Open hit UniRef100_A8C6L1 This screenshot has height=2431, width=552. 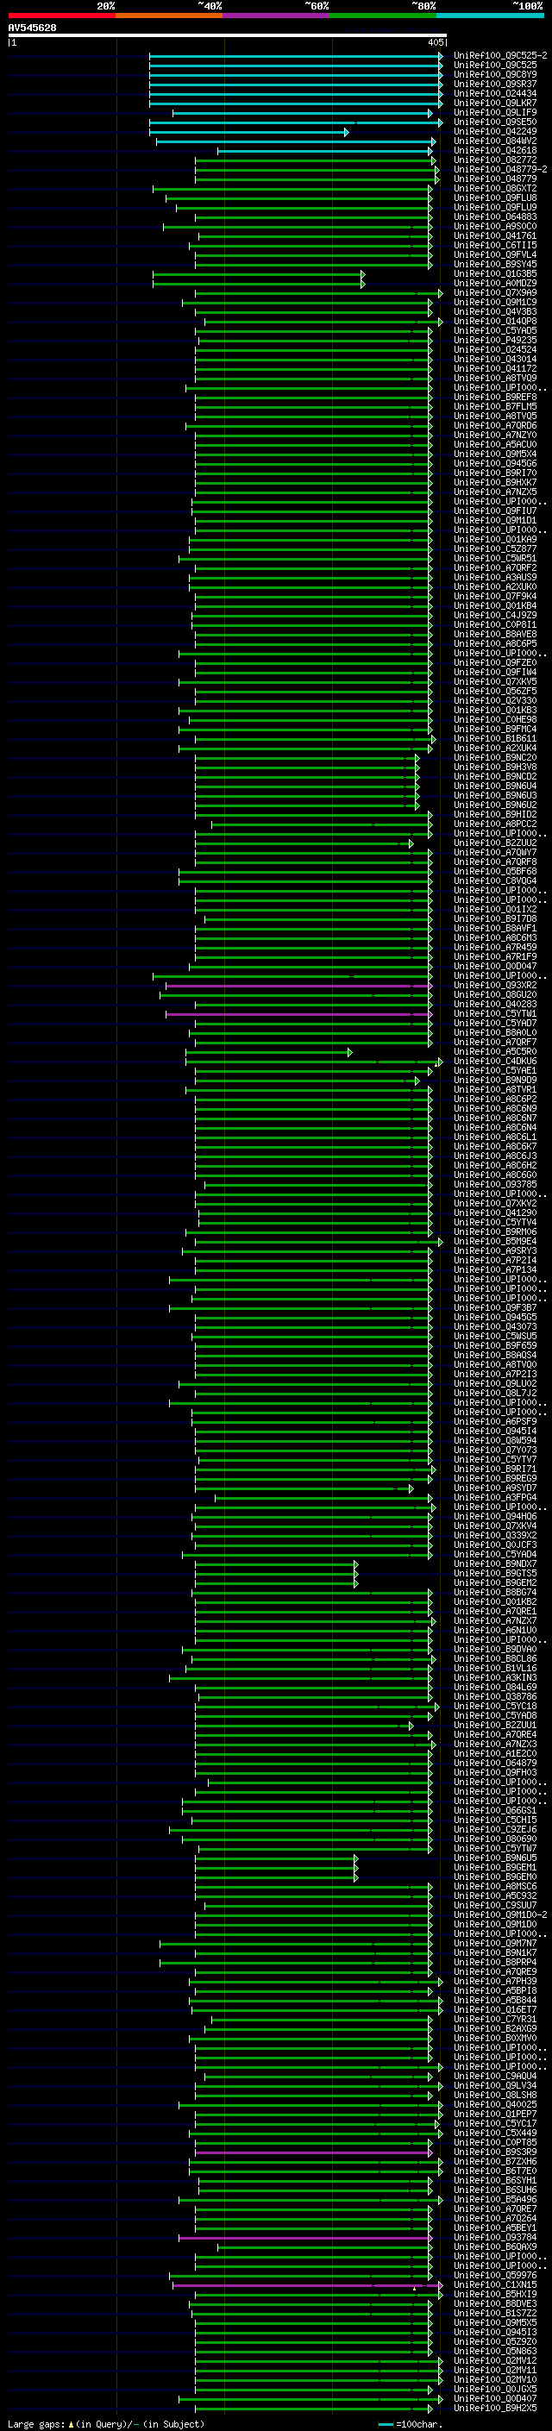pos(495,1137)
